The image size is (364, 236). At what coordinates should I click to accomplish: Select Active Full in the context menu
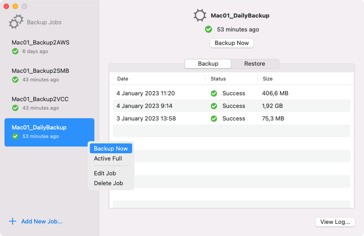[108, 159]
